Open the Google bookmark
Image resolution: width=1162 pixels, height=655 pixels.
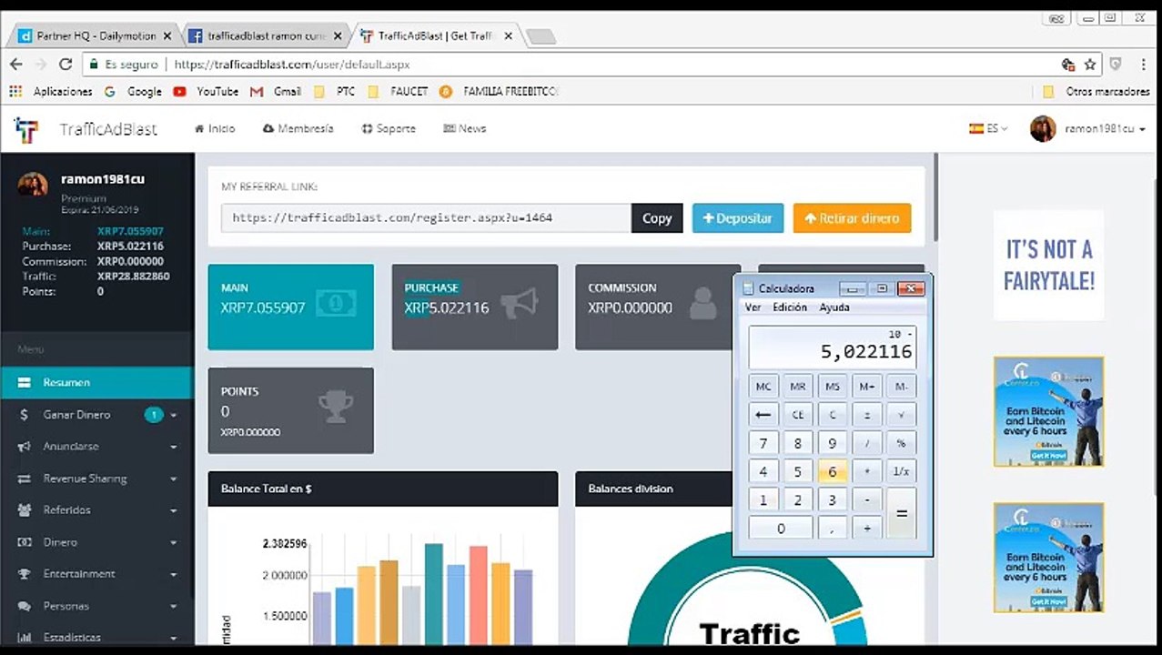pyautogui.click(x=133, y=91)
